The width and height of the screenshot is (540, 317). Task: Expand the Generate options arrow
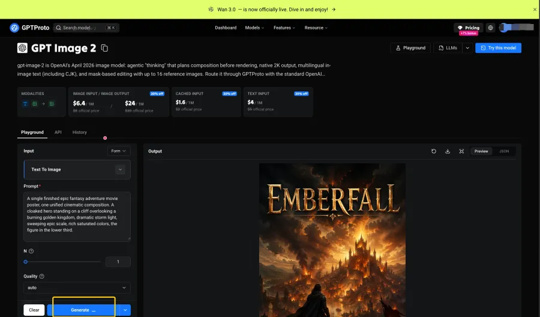point(125,310)
